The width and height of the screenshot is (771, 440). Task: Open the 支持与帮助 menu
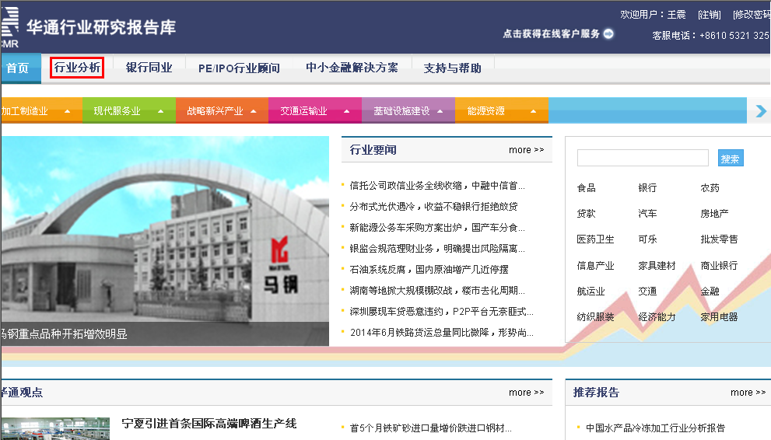click(452, 68)
